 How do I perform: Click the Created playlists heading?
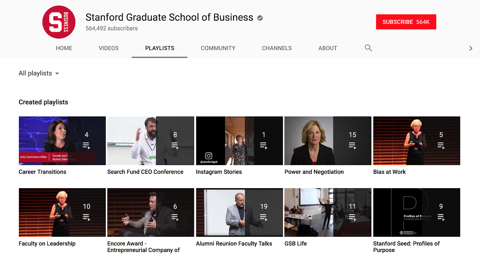pos(43,102)
